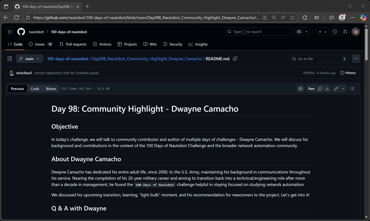
Task: Open commit message about LinkedIn posts
Action: pos(66,73)
